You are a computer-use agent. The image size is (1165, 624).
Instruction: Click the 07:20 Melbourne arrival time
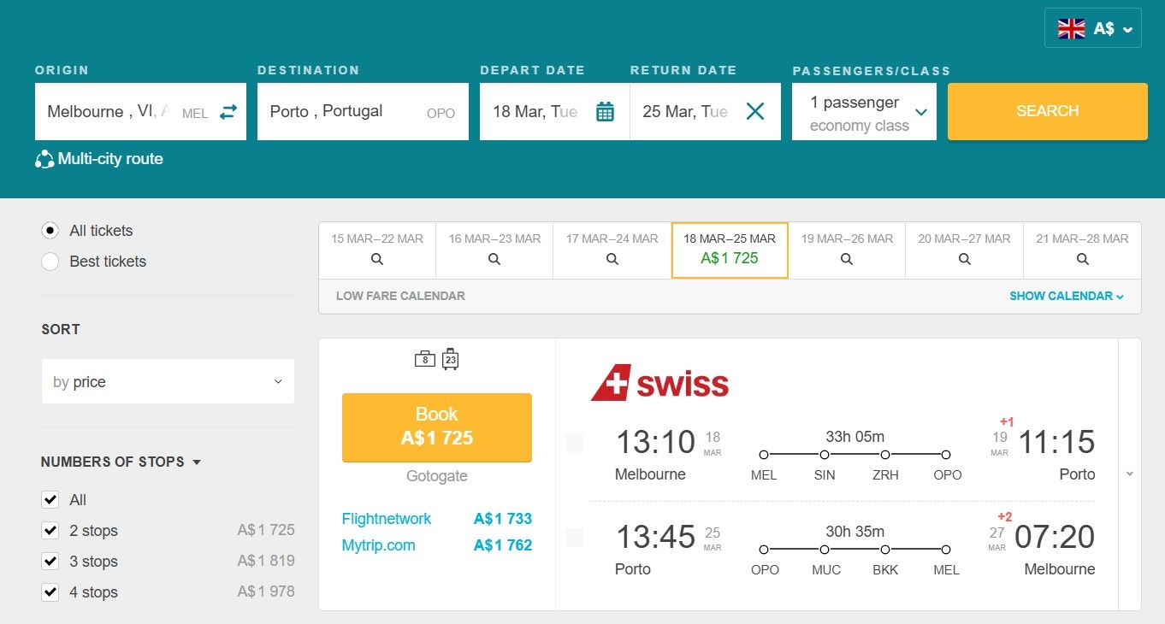(x=1055, y=538)
